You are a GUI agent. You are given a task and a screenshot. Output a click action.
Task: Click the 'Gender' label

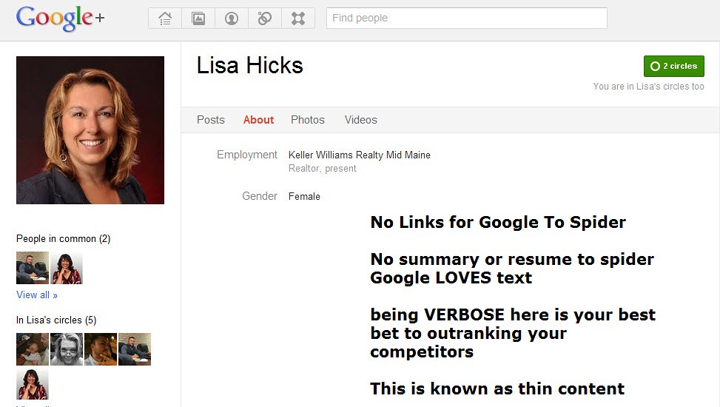click(x=260, y=196)
